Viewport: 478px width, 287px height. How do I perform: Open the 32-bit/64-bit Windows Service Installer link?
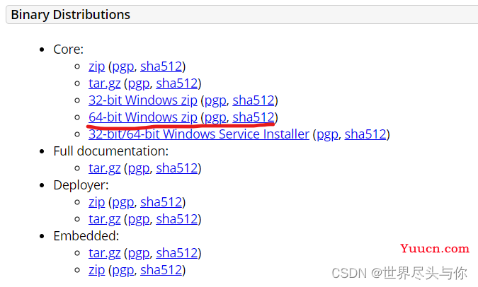click(199, 134)
